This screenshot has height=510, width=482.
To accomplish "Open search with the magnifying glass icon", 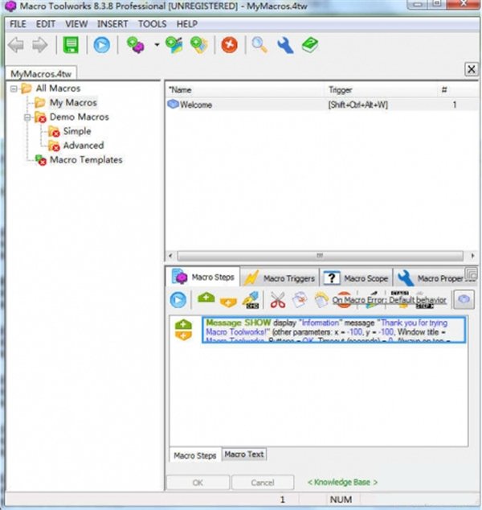I will pyautogui.click(x=259, y=46).
